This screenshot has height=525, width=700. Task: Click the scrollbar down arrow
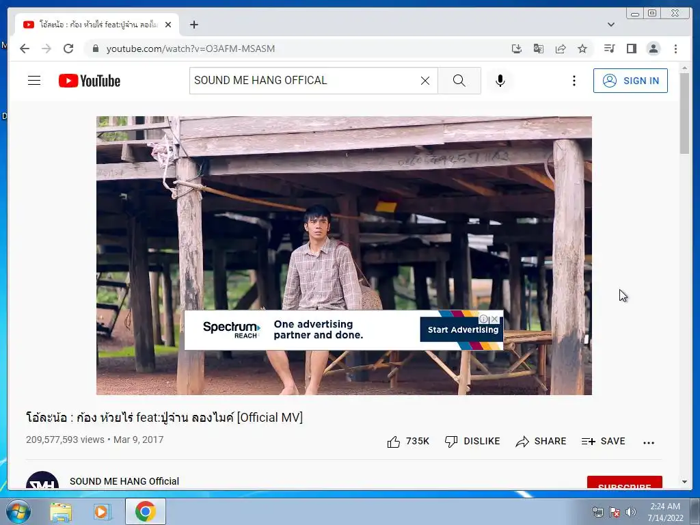pos(684,482)
